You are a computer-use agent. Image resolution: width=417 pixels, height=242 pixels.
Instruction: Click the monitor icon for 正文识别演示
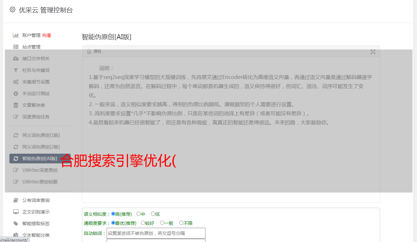point(16,212)
